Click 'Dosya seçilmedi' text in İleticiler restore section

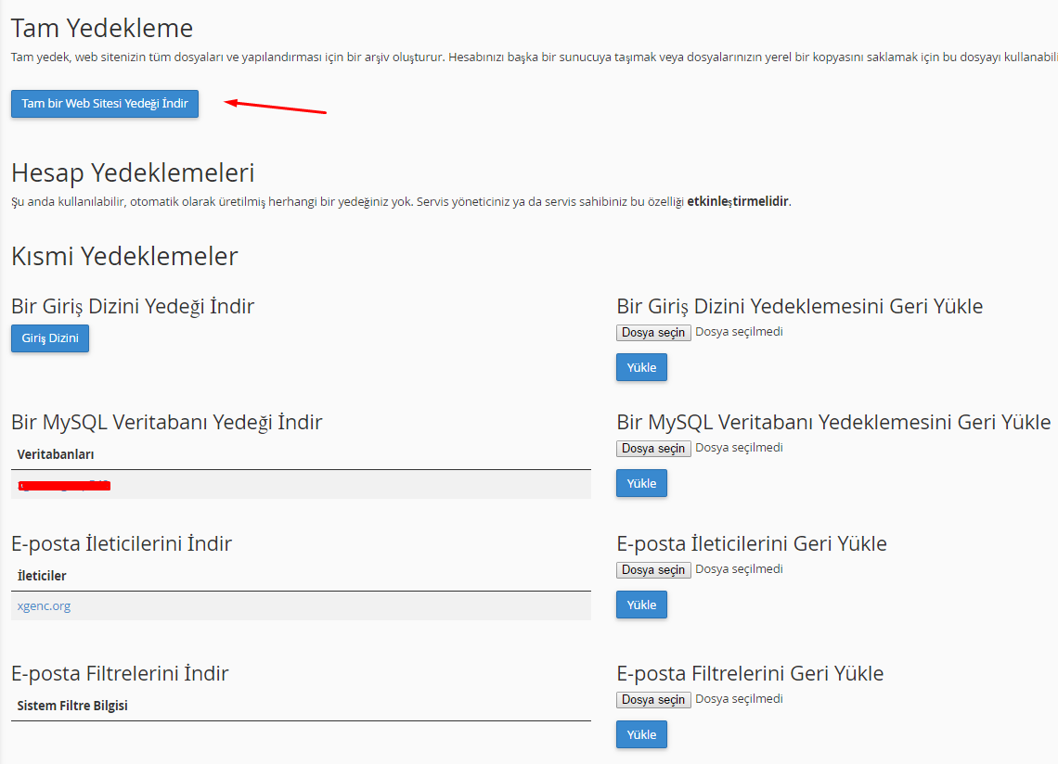[739, 569]
